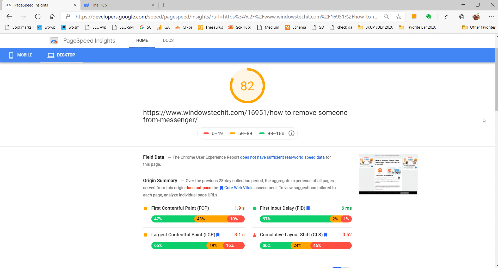The width and height of the screenshot is (498, 268).
Task: Open the Sci-Hub bookmark
Action: click(x=239, y=27)
